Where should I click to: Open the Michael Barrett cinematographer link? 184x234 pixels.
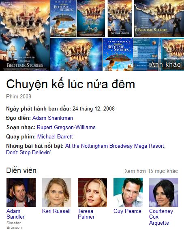pos(55,136)
